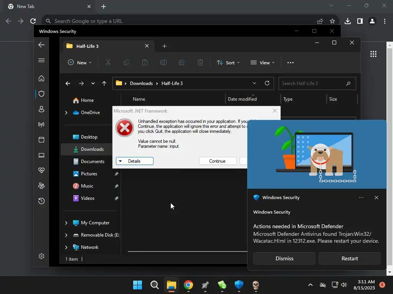The image size is (393, 294).
Task: Open Family options icon in Windows Security
Action: pos(41,186)
